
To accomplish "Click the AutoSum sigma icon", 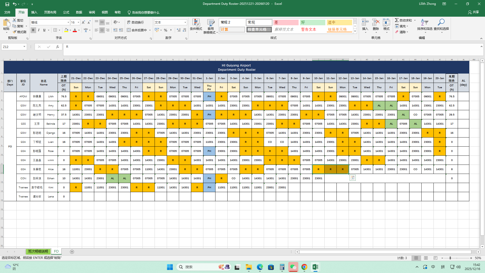I will coord(397,20).
